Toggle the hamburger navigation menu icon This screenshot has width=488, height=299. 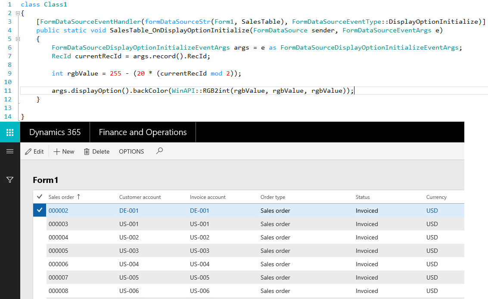(10, 151)
